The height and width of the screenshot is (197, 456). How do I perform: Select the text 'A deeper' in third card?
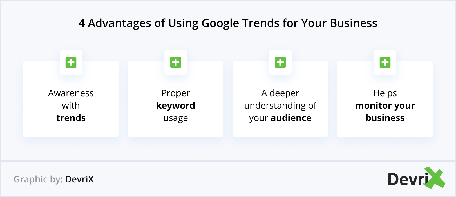click(x=280, y=93)
